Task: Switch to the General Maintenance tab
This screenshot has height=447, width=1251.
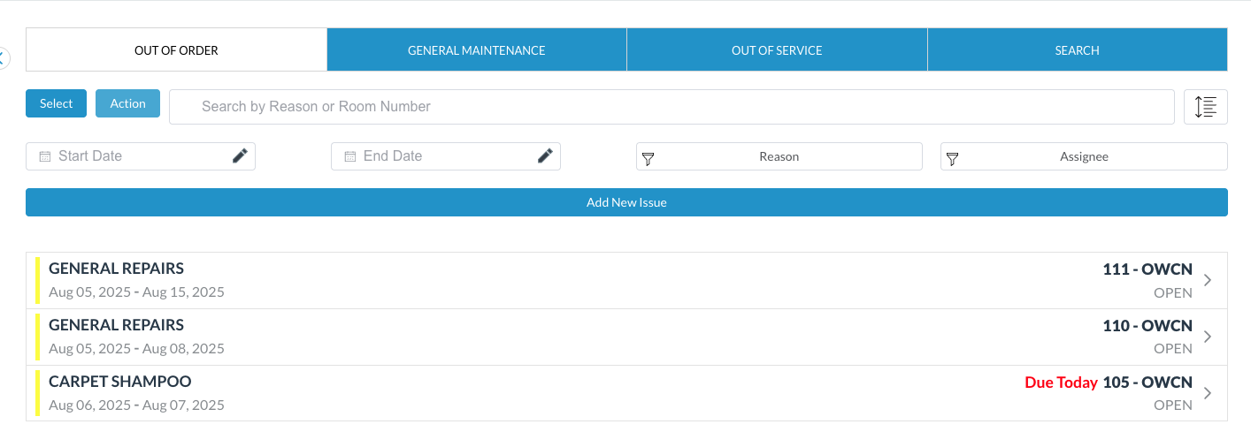Action: point(476,50)
